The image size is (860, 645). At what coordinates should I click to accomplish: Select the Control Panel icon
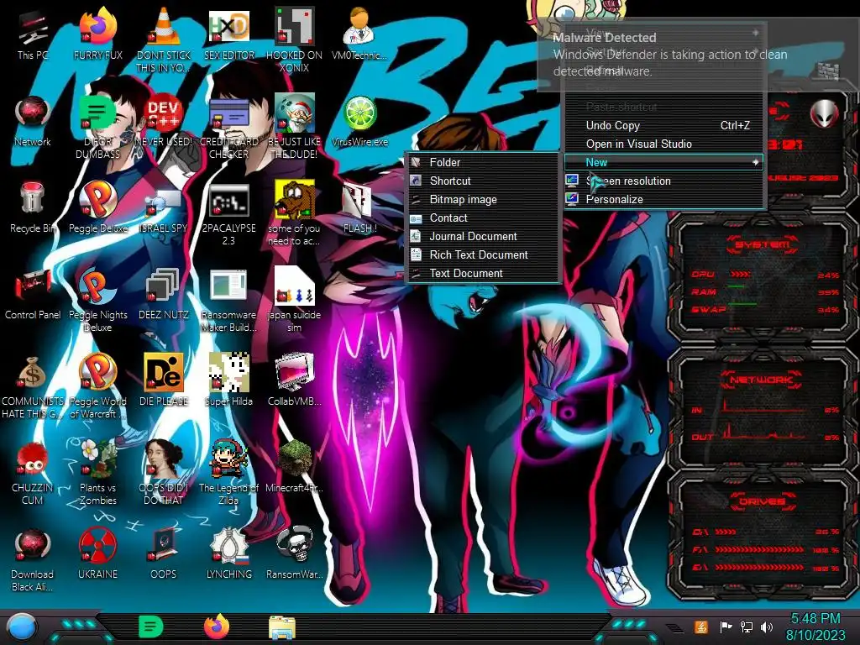click(x=33, y=295)
